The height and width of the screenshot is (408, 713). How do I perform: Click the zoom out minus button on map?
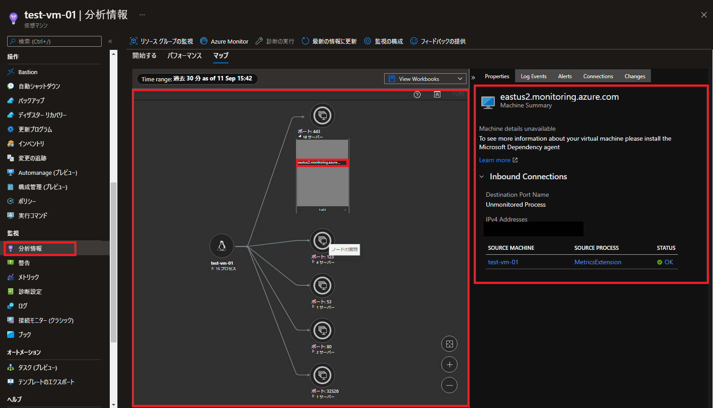[x=449, y=385]
